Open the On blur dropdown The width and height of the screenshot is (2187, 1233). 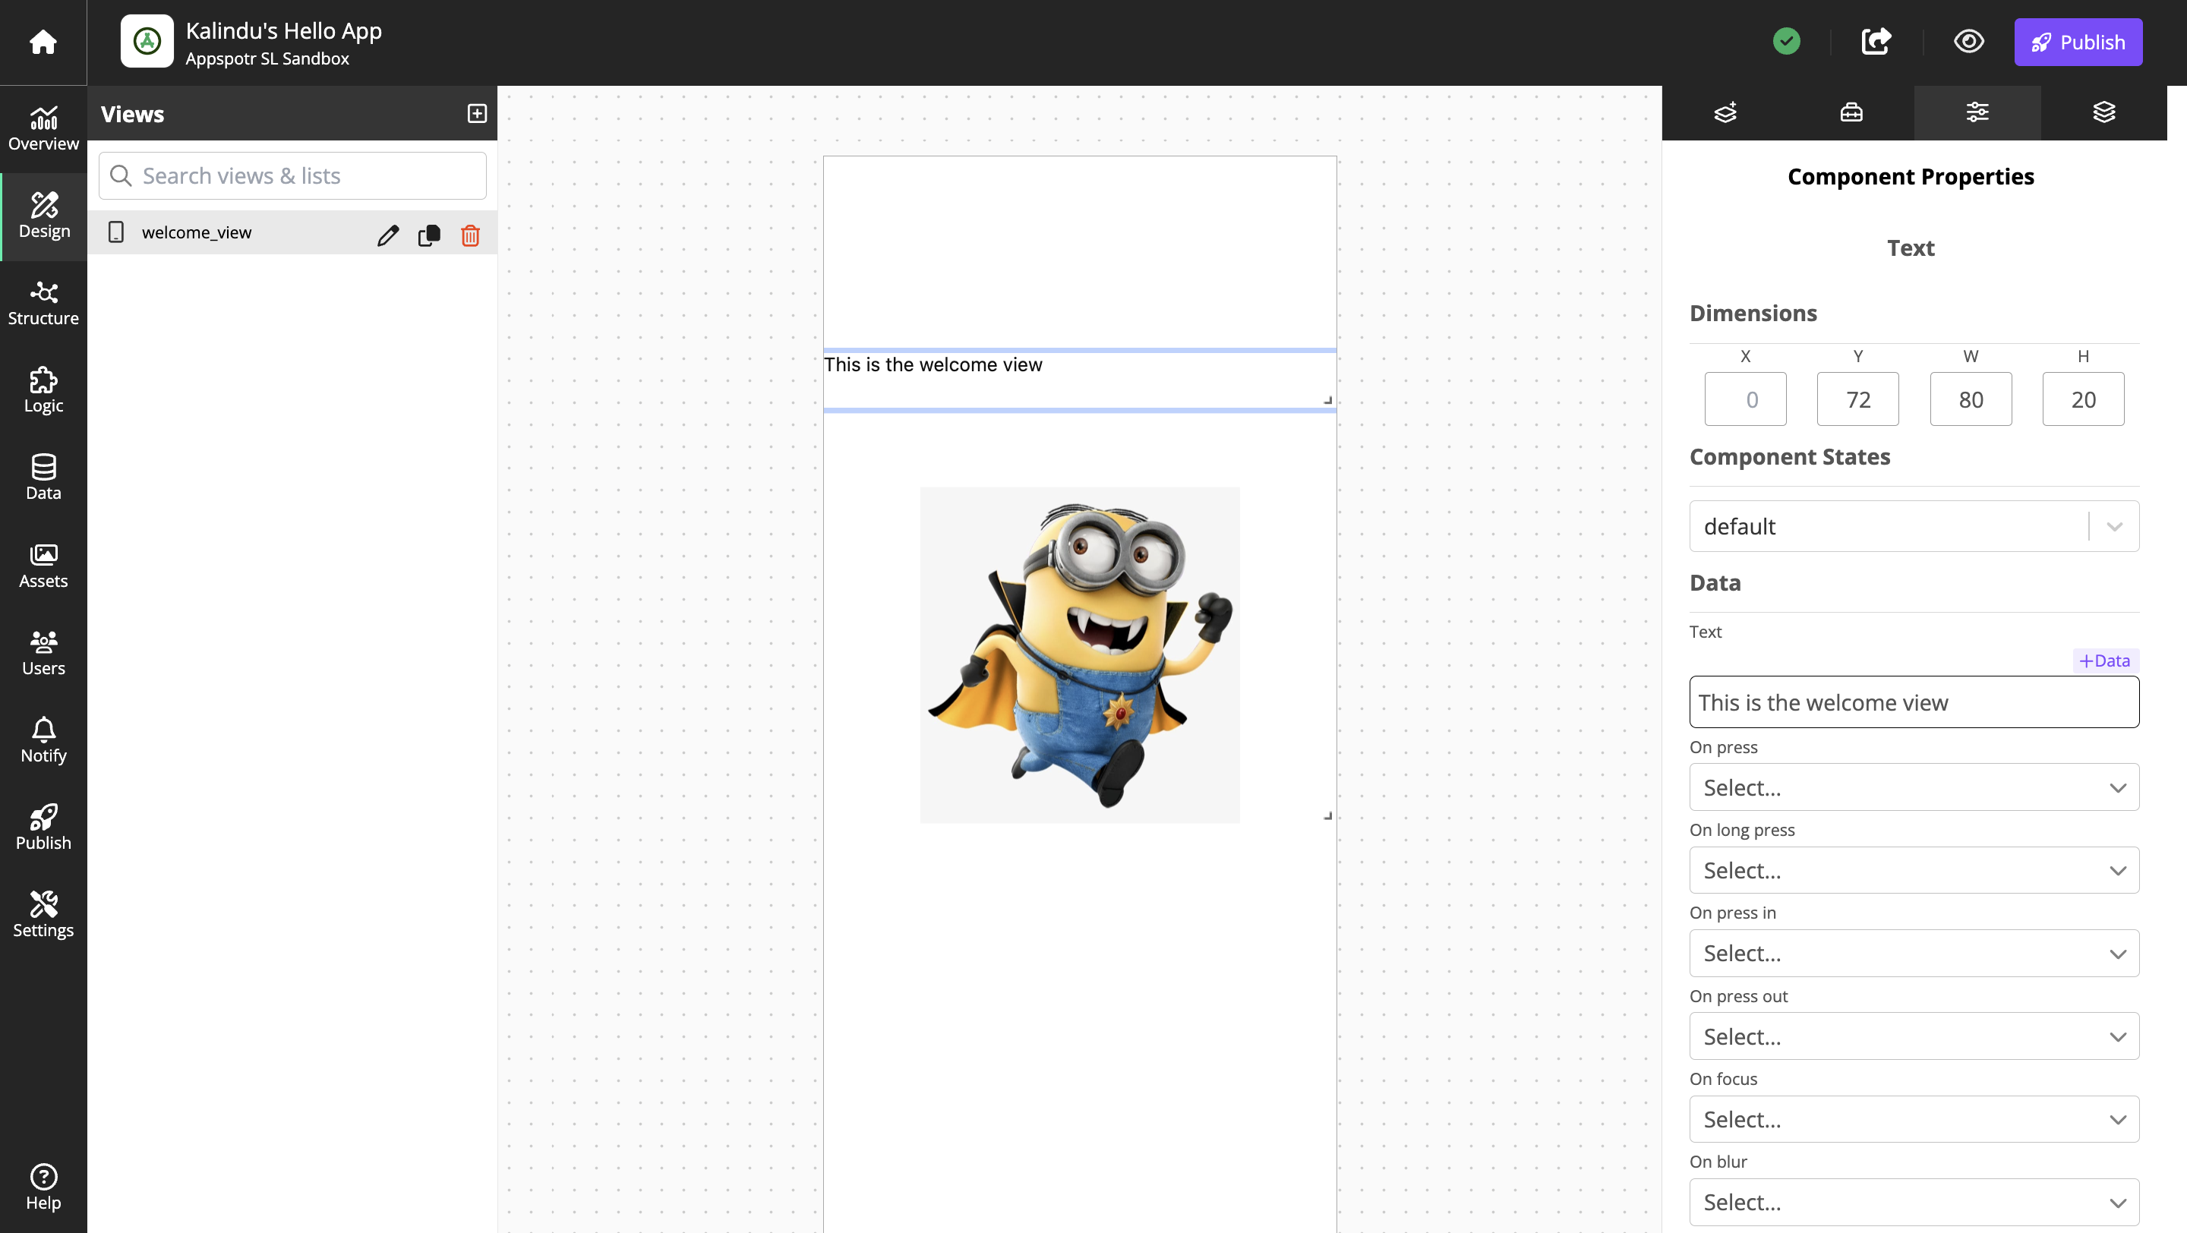click(x=1914, y=1203)
